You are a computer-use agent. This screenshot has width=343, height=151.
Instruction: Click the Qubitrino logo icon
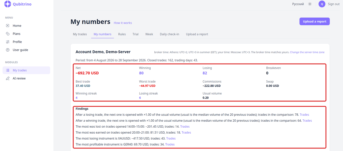pyautogui.click(x=8, y=4)
